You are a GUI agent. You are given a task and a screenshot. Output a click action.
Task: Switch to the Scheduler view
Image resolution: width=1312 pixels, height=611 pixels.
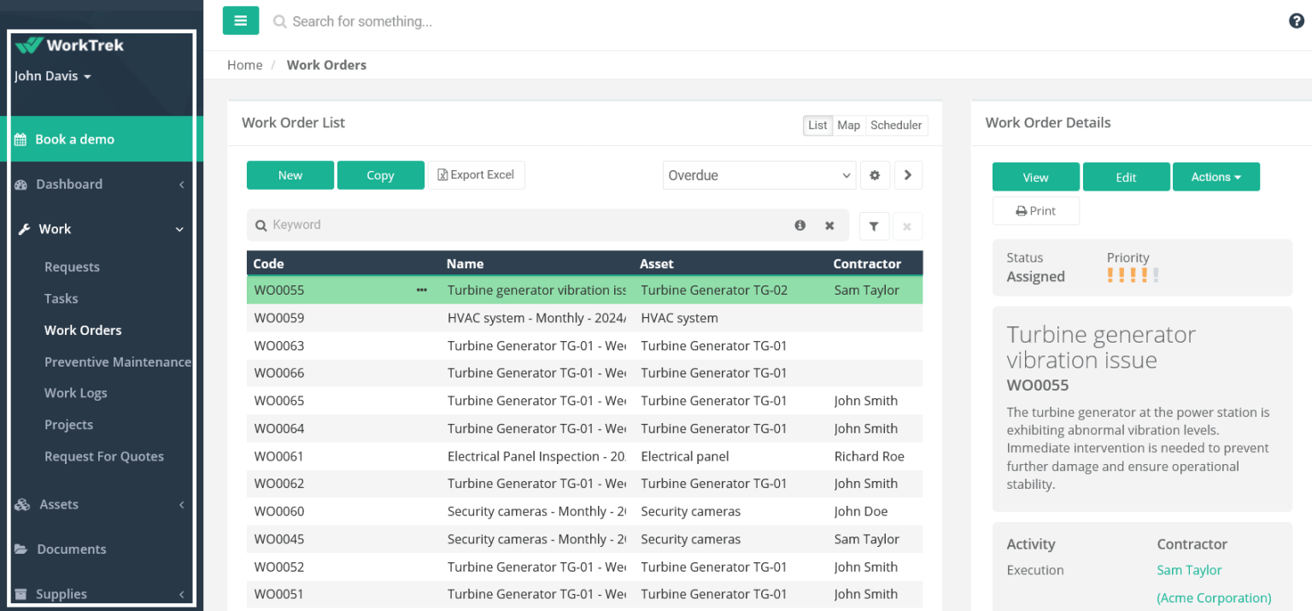pyautogui.click(x=895, y=126)
